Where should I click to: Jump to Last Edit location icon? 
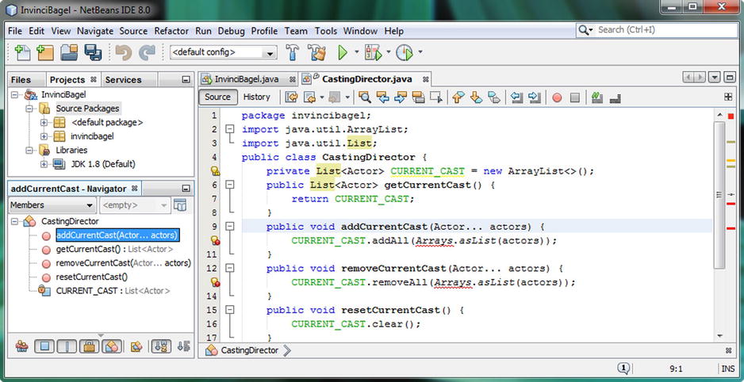click(x=291, y=97)
